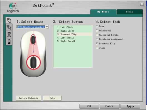The height and width of the screenshot is (110, 147).
Task: Click the Restore Defaults button
Action: 28,98
